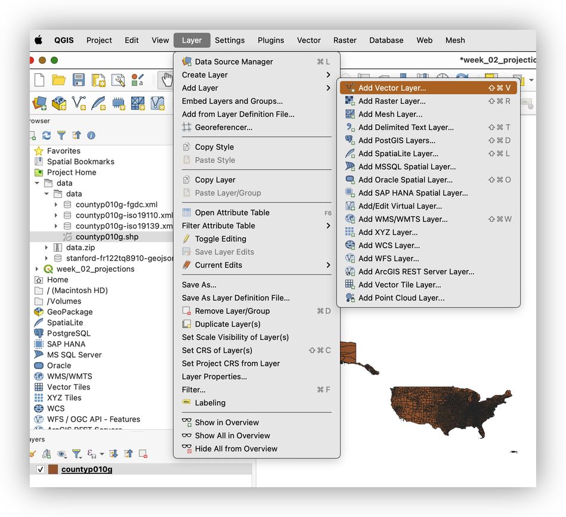
Task: Open the Data Source Manager toolbar icon
Action: click(39, 103)
